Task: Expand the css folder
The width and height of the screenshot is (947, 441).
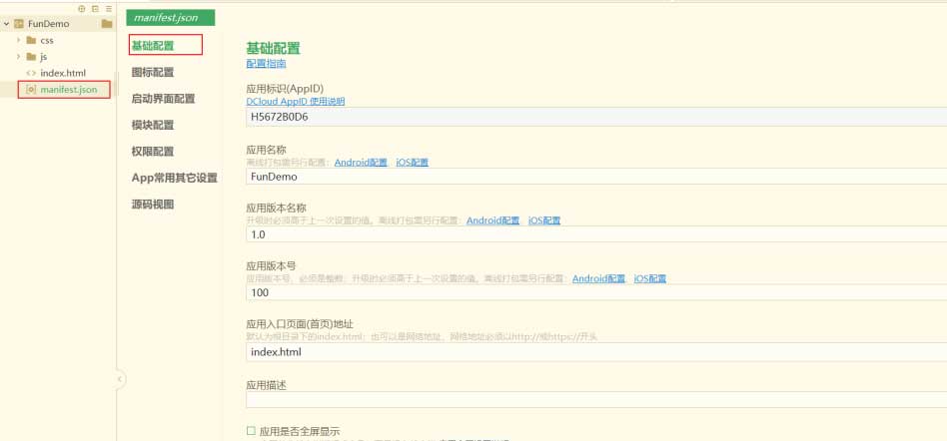Action: tap(19, 41)
